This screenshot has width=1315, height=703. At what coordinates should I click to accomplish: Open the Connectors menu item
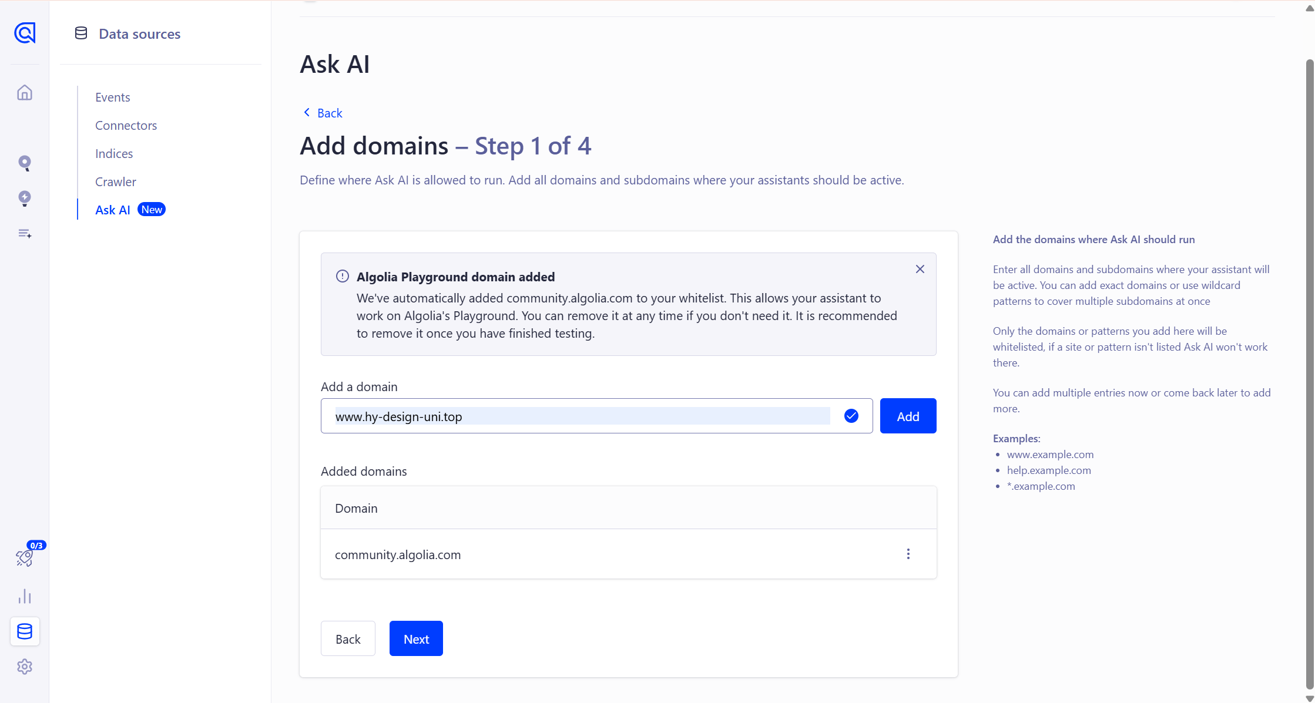click(126, 126)
